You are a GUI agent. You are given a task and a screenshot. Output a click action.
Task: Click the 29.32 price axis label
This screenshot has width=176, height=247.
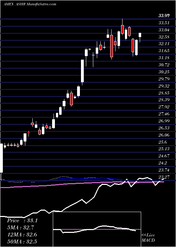point(164,86)
